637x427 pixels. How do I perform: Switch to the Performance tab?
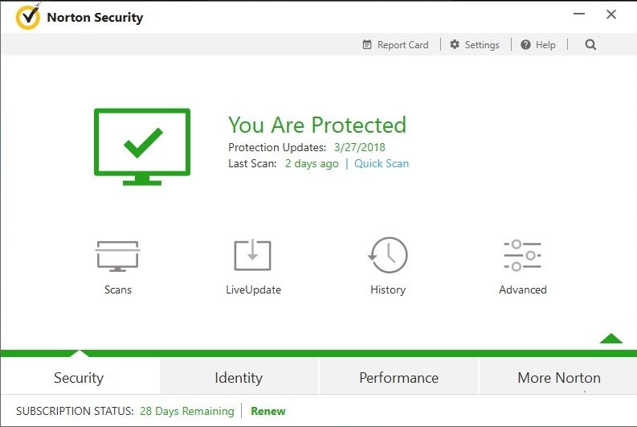tap(399, 377)
